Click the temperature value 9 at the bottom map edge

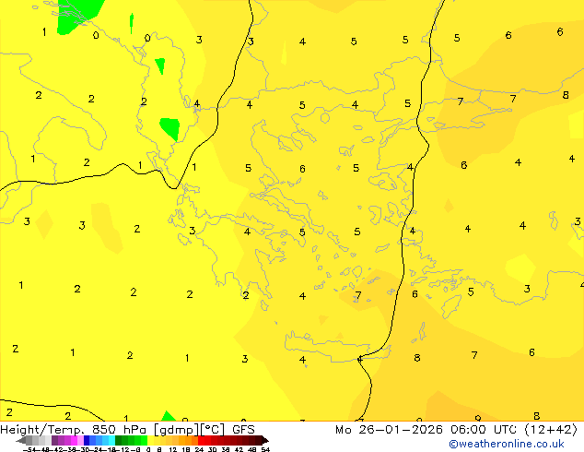coord(478,419)
